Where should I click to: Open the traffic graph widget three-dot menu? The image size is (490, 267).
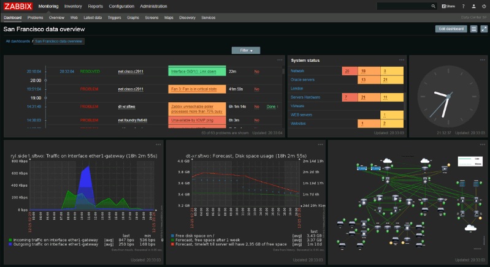tap(158, 145)
